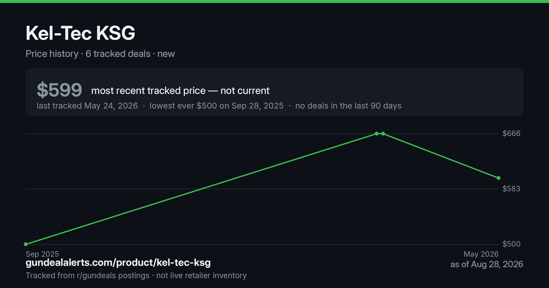Click the 'as of Aug 28, 2026' text
The width and height of the screenshot is (549, 288).
pos(487,264)
